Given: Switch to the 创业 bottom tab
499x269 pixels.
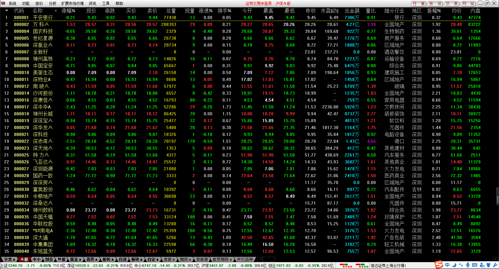Looking at the screenshot, I should [x=50, y=259].
